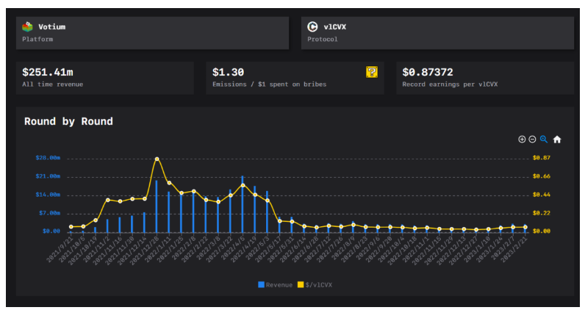Click the 'Protocol' label under vlCVX

tap(323, 39)
